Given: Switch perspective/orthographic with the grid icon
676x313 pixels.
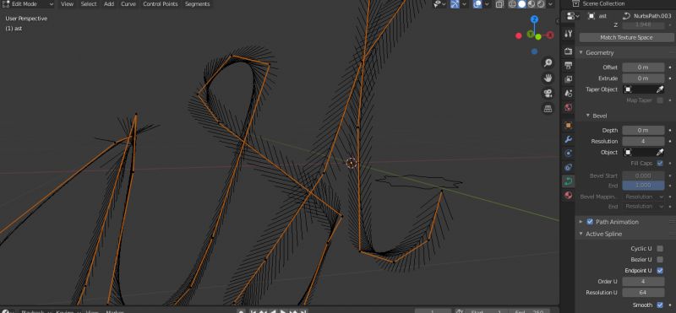Looking at the screenshot, I should tap(548, 109).
